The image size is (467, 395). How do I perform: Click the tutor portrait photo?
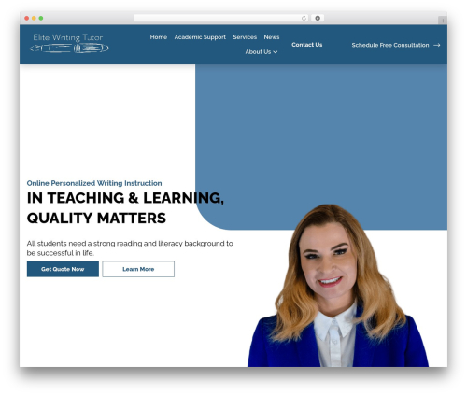[338, 286]
